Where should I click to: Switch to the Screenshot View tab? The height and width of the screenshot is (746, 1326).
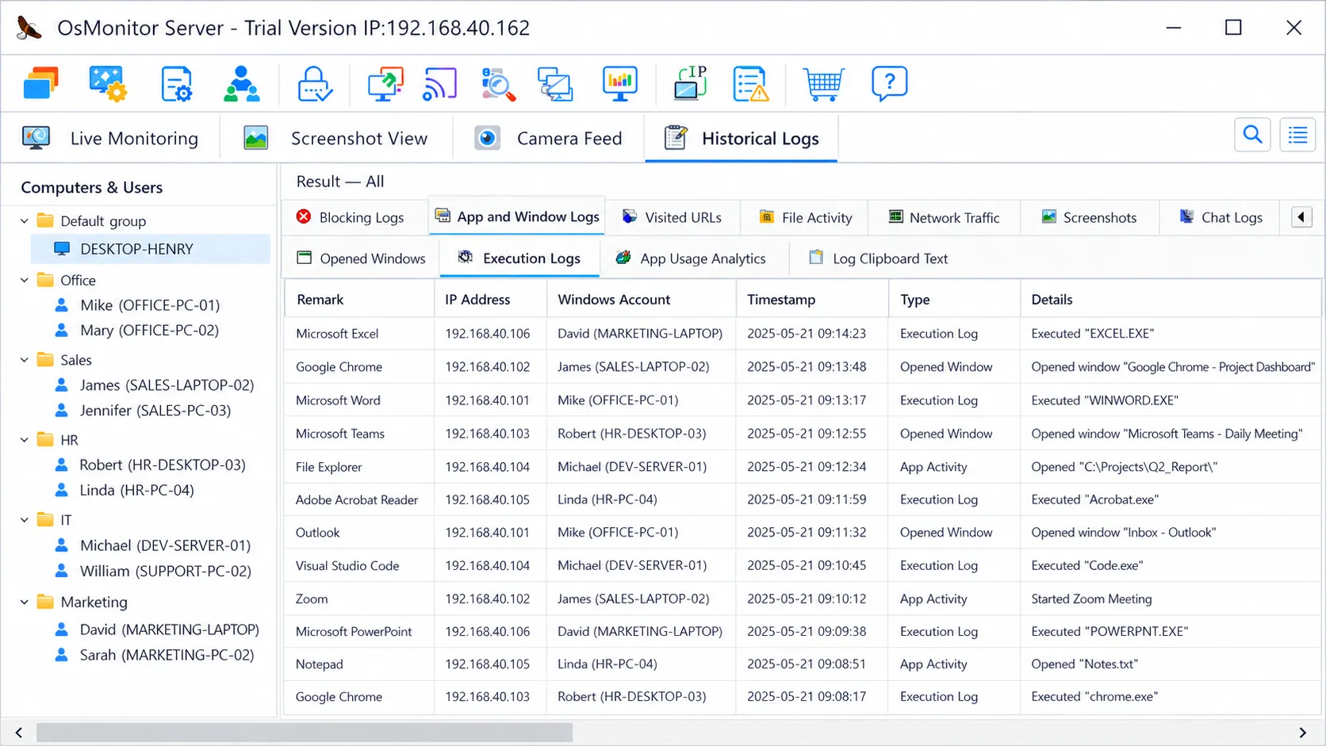tap(336, 138)
